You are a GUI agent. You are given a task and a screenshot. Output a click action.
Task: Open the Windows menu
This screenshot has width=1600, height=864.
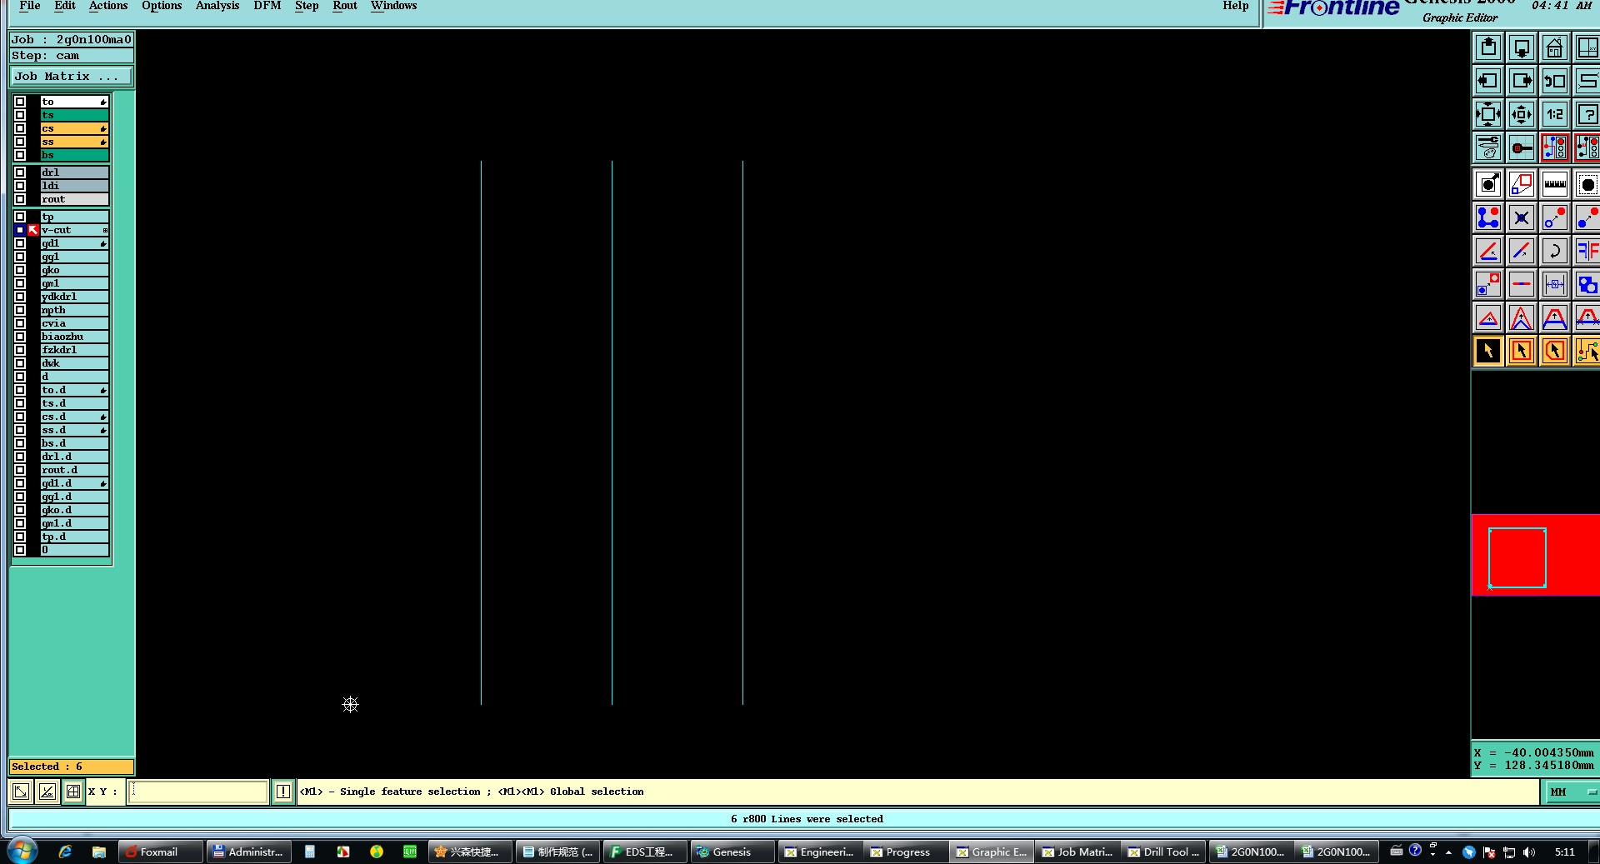pos(394,6)
